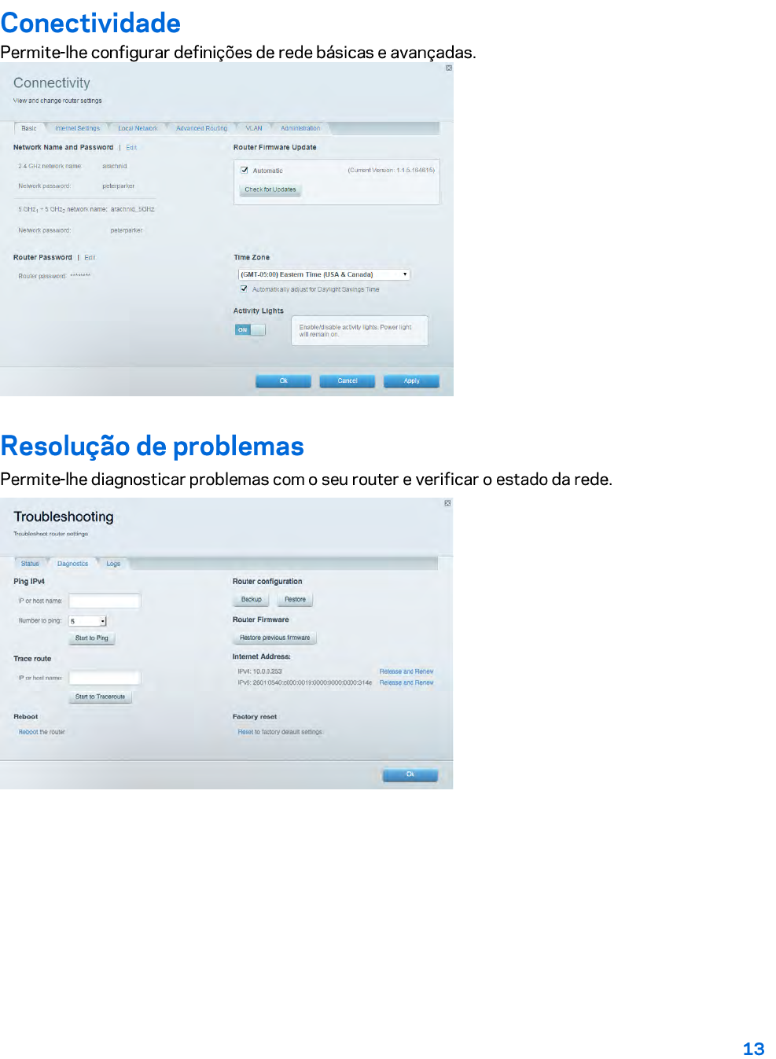Open the Administration tab
The image size is (776, 1059).
click(x=300, y=128)
